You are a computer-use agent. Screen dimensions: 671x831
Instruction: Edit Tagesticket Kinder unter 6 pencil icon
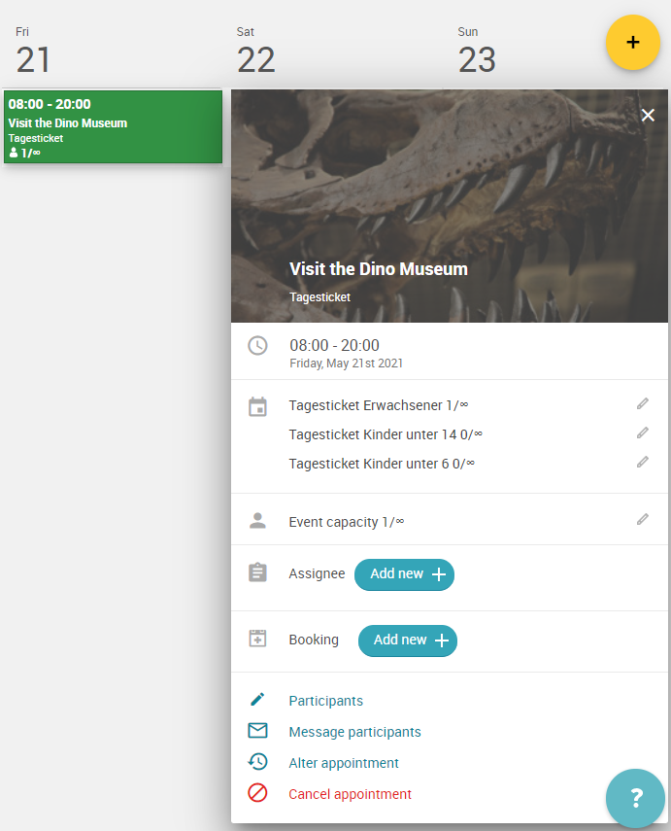(x=643, y=462)
